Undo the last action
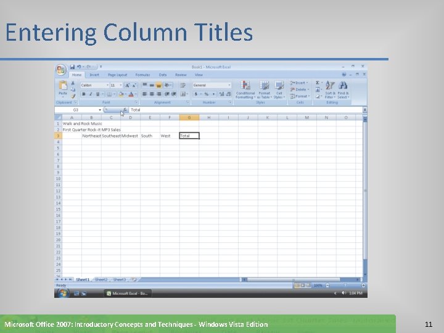444x333 pixels. pyautogui.click(x=79, y=67)
